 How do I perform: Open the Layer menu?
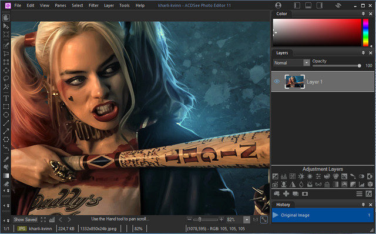click(x=109, y=5)
